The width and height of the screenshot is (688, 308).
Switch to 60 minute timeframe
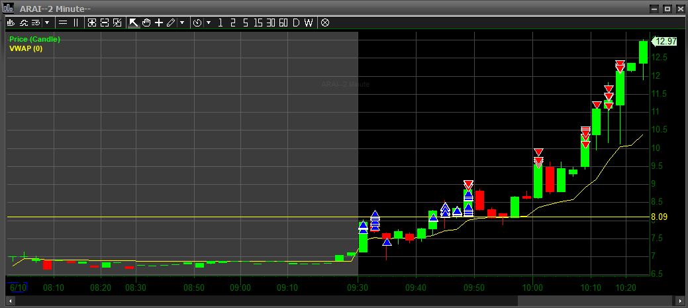[283, 23]
